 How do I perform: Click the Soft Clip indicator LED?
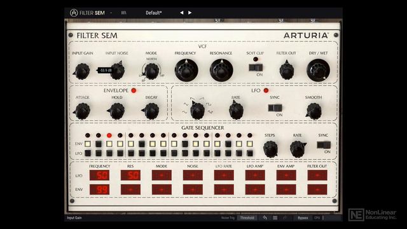pyautogui.click(x=256, y=59)
